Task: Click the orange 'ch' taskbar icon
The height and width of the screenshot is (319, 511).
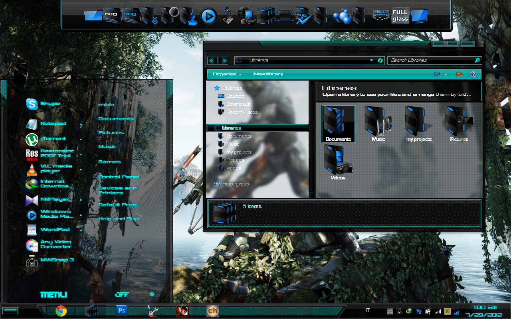Action: [212, 311]
